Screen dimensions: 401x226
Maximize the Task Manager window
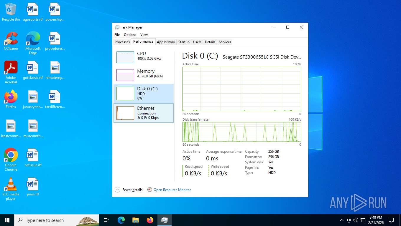pos(288,27)
